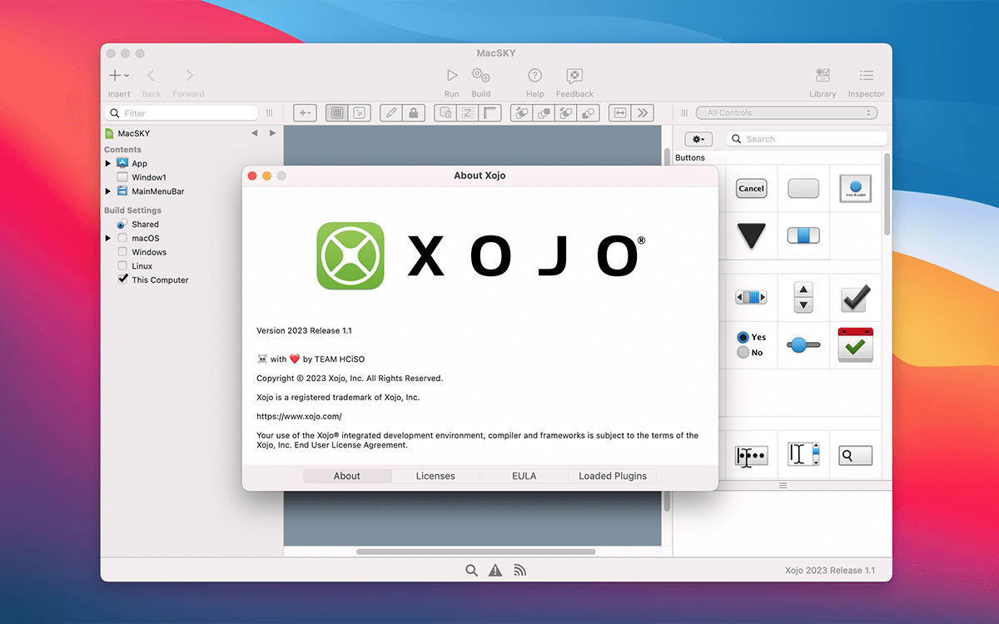Select the generic push button control in Library

pyautogui.click(x=803, y=189)
